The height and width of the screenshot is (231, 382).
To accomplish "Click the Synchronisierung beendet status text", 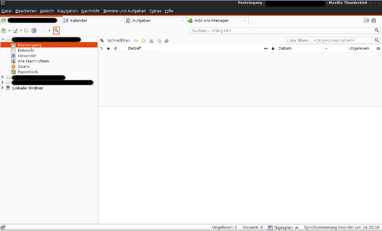I will pyautogui.click(x=341, y=227).
